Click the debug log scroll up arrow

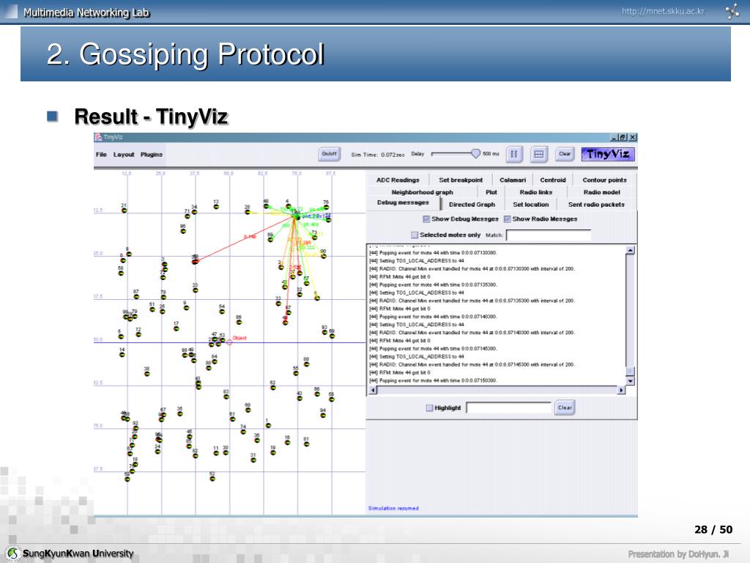[630, 250]
